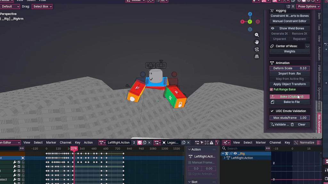Open the slot browse dropdown beside Legacy
328x184 pixels.
[158, 142]
